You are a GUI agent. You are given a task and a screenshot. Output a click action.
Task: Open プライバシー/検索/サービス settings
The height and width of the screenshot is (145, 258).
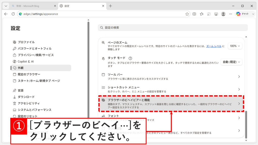(x=41, y=55)
